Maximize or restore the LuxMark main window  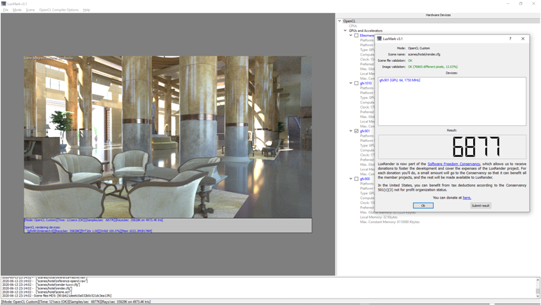(521, 3)
